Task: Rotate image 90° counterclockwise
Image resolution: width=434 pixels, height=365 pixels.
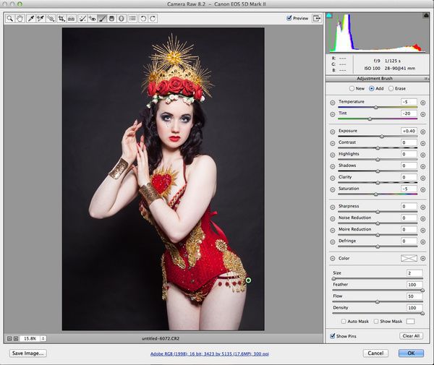Action: (143, 18)
